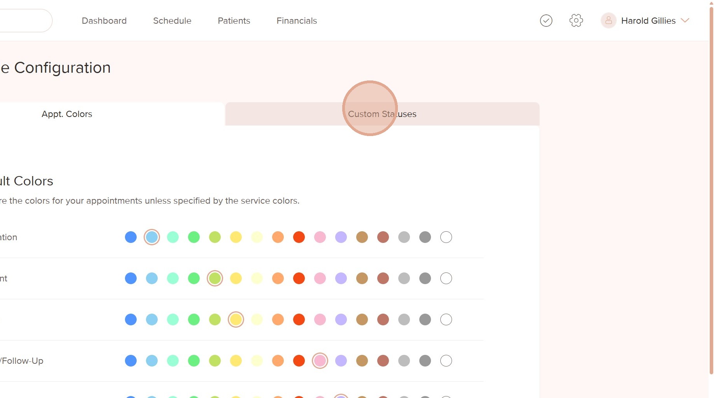Choose tan swatch in the 'ation' row
Viewport: 714px width, 398px height.
click(x=362, y=237)
